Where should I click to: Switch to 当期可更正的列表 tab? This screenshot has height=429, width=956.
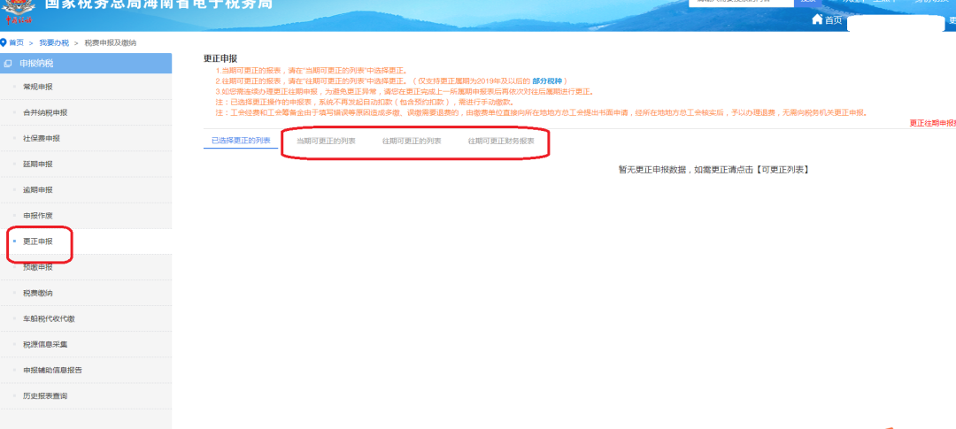[326, 141]
